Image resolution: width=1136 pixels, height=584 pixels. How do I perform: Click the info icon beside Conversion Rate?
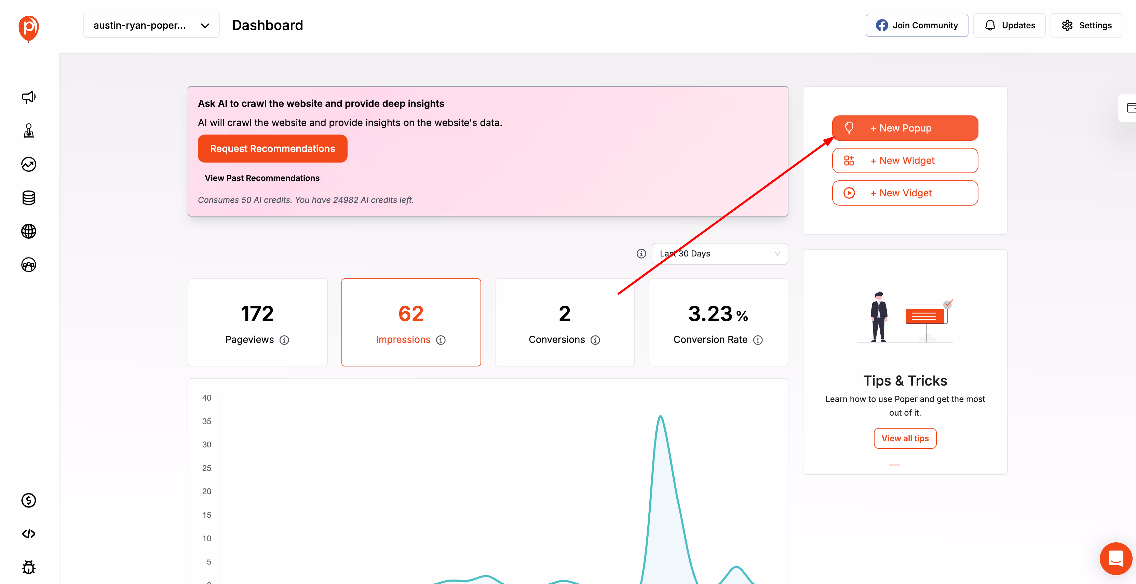click(758, 340)
